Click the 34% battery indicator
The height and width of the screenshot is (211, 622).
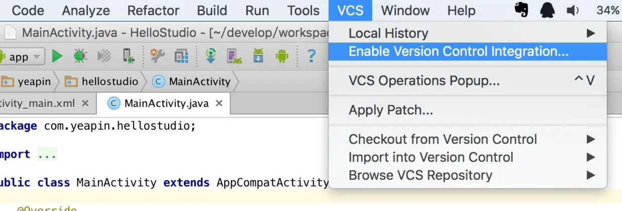608,10
